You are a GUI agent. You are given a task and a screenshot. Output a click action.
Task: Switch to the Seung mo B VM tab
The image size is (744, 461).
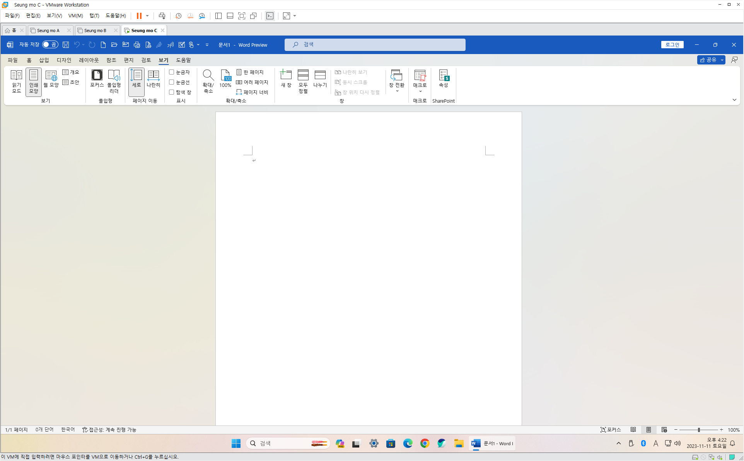95,31
